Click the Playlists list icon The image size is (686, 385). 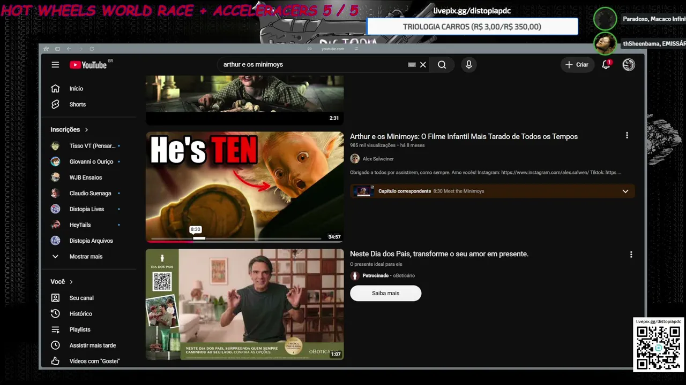(x=55, y=329)
